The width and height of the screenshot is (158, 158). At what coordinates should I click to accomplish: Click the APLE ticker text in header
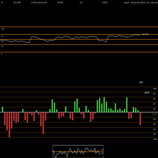tap(105, 3)
